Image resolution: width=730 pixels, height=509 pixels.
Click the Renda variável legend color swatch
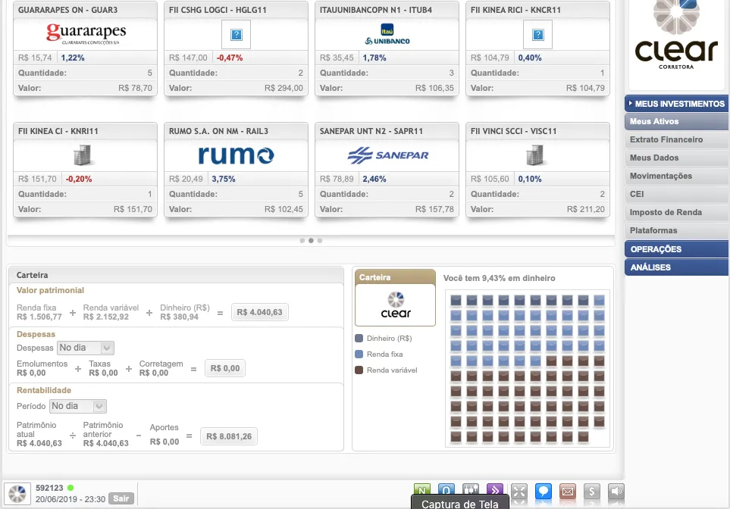pyautogui.click(x=359, y=370)
